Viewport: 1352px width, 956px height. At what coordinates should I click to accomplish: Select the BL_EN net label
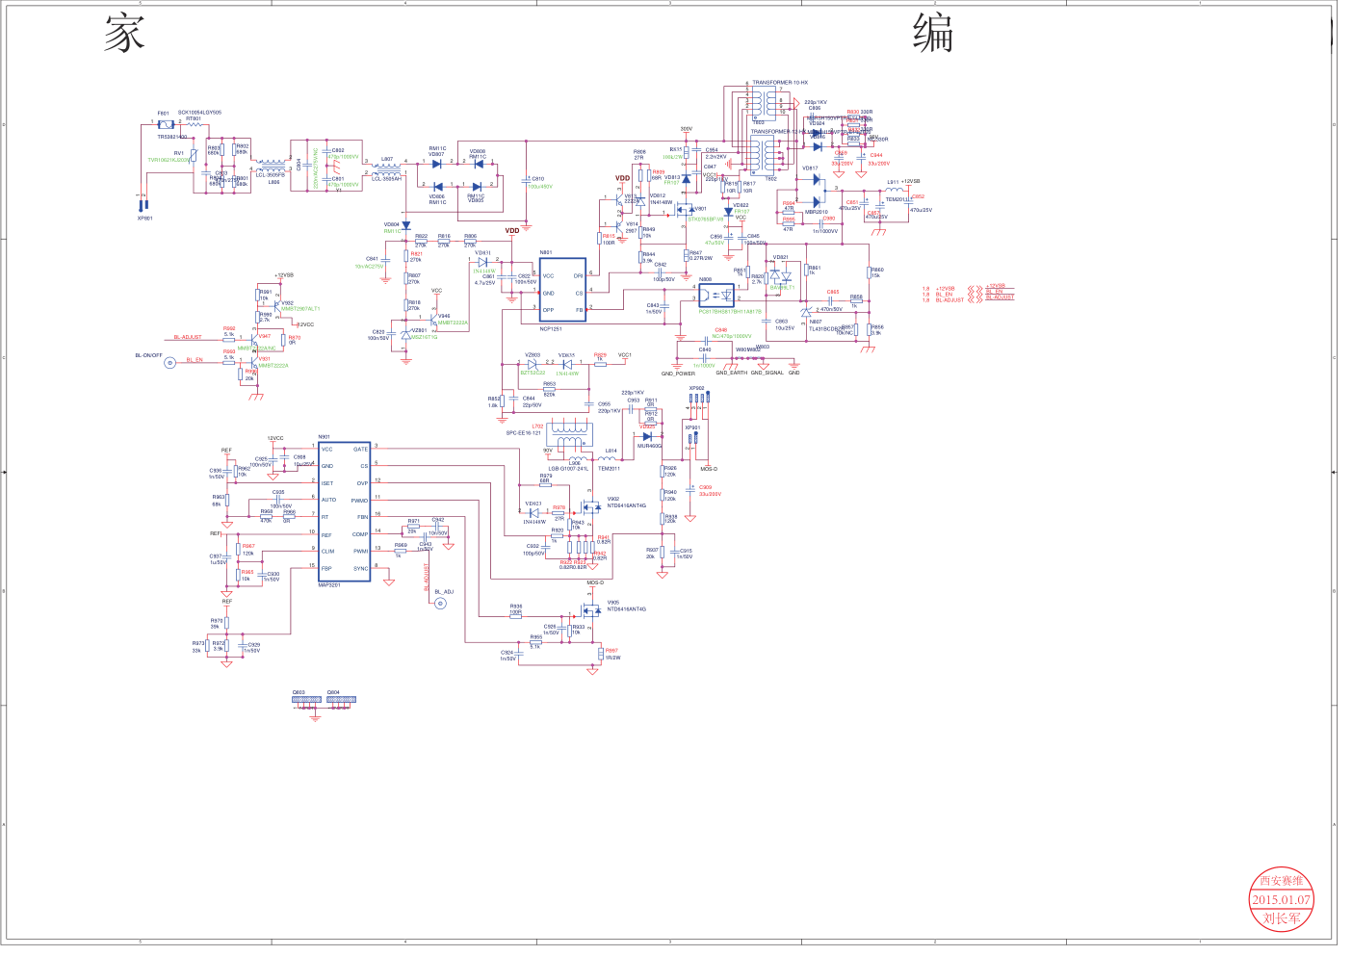coord(195,360)
